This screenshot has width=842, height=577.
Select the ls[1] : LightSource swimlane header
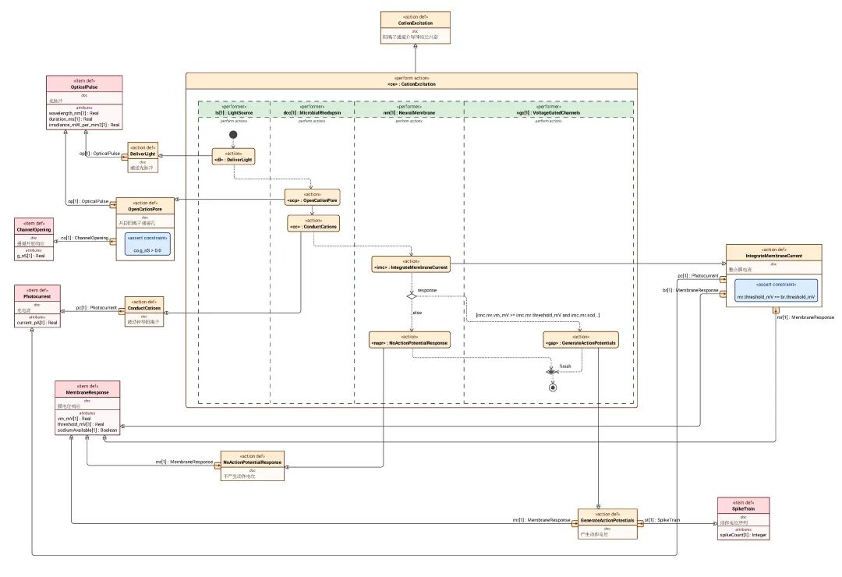click(x=234, y=110)
